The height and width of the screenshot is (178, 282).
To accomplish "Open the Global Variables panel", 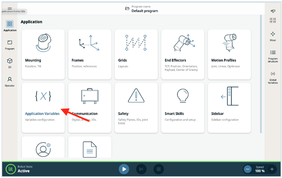I will point(273,78).
